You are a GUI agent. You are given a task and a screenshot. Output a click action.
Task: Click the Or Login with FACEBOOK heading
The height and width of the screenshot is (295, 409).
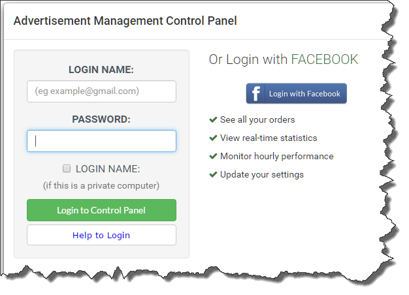point(284,59)
